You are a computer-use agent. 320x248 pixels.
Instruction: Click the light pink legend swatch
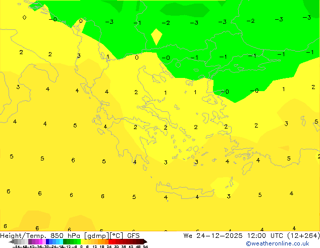click(44, 241)
